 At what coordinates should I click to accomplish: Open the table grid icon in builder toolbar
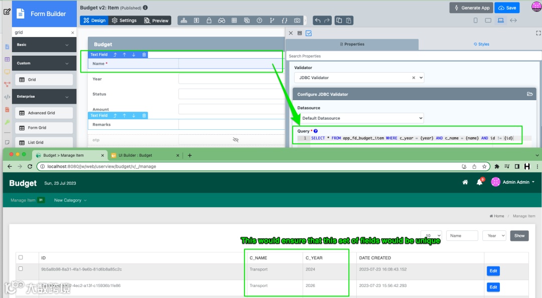[x=234, y=21]
